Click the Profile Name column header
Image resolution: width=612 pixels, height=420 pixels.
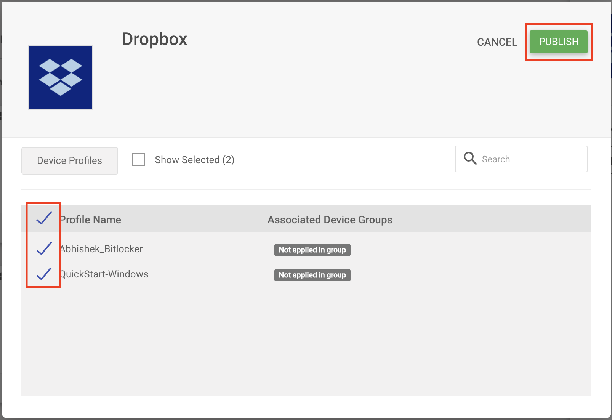click(x=91, y=220)
